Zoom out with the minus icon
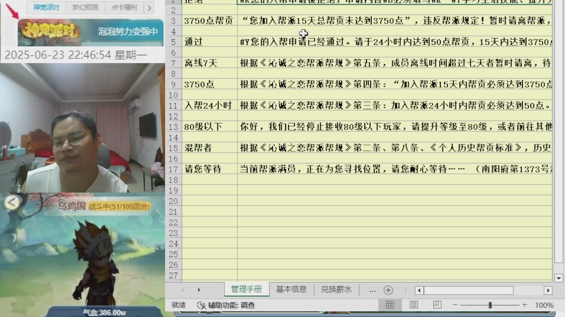 [455, 305]
